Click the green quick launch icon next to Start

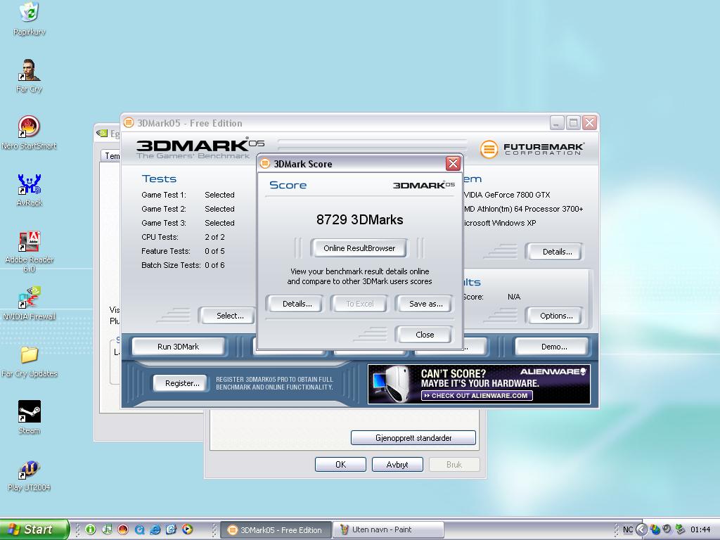91,529
